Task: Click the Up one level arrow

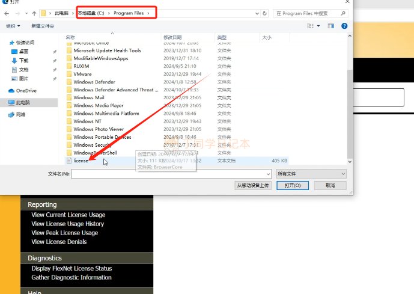Action: pyautogui.click(x=34, y=13)
